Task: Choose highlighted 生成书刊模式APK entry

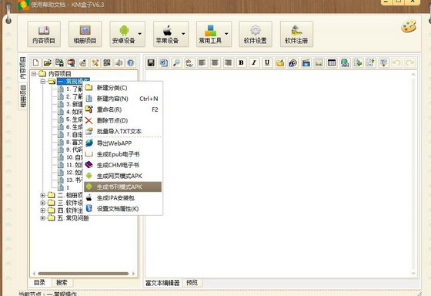Action: point(123,187)
